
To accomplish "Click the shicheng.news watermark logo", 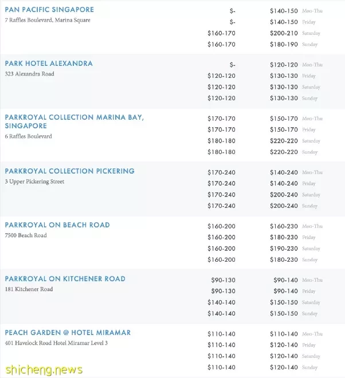I will click(44, 370).
